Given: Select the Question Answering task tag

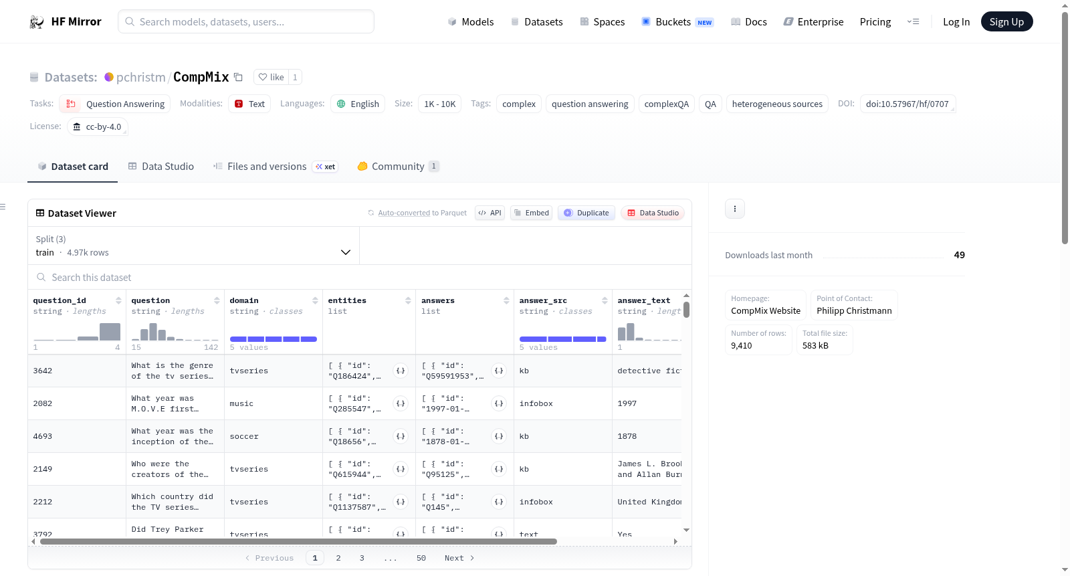Looking at the screenshot, I should click(115, 104).
